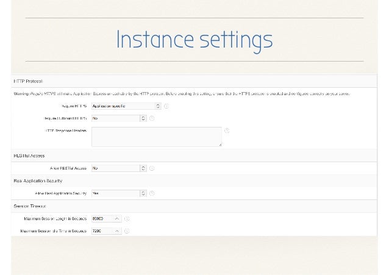Expand Allow Real Application Security dropdown
Screen dimensions: 389x275
(x=118, y=193)
